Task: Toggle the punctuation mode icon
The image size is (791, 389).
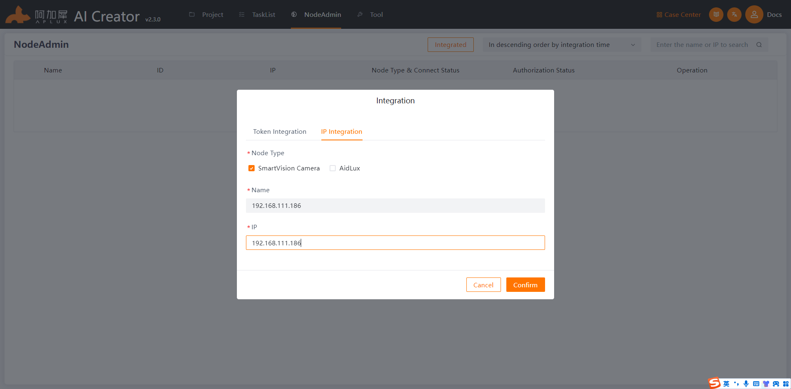Action: coord(736,384)
